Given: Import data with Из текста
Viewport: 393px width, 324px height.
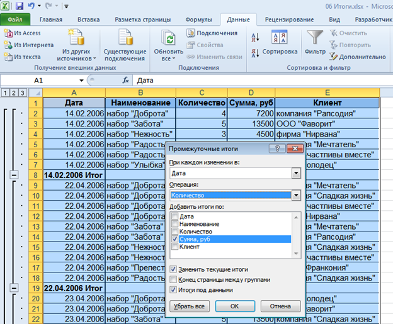Looking at the screenshot, I should (22, 57).
